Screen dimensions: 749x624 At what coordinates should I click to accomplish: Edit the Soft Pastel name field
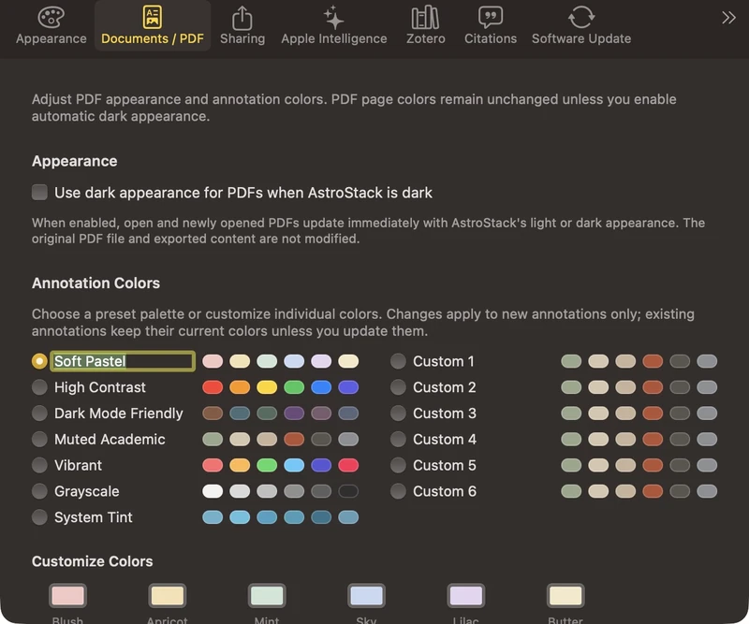123,361
